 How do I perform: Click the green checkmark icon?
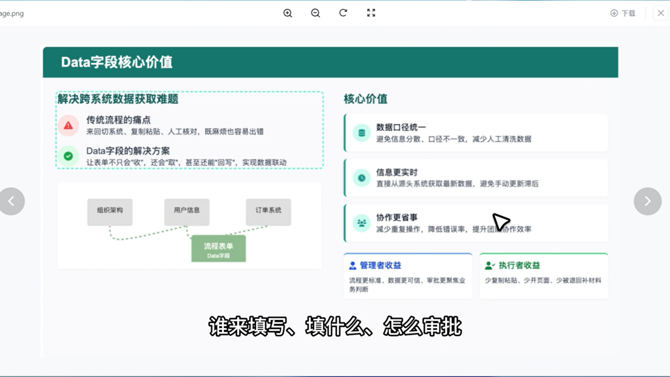(68, 156)
